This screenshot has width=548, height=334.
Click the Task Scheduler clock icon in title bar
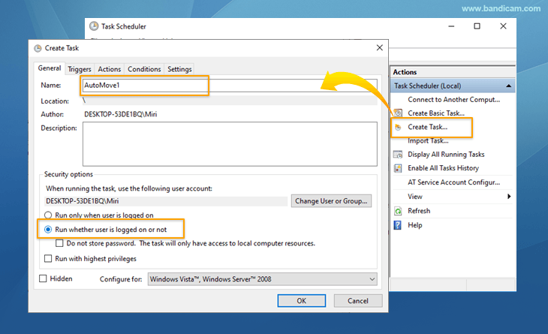(94, 26)
